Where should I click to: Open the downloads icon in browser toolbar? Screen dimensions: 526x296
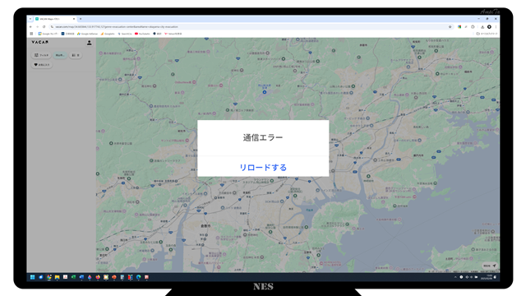(x=482, y=27)
